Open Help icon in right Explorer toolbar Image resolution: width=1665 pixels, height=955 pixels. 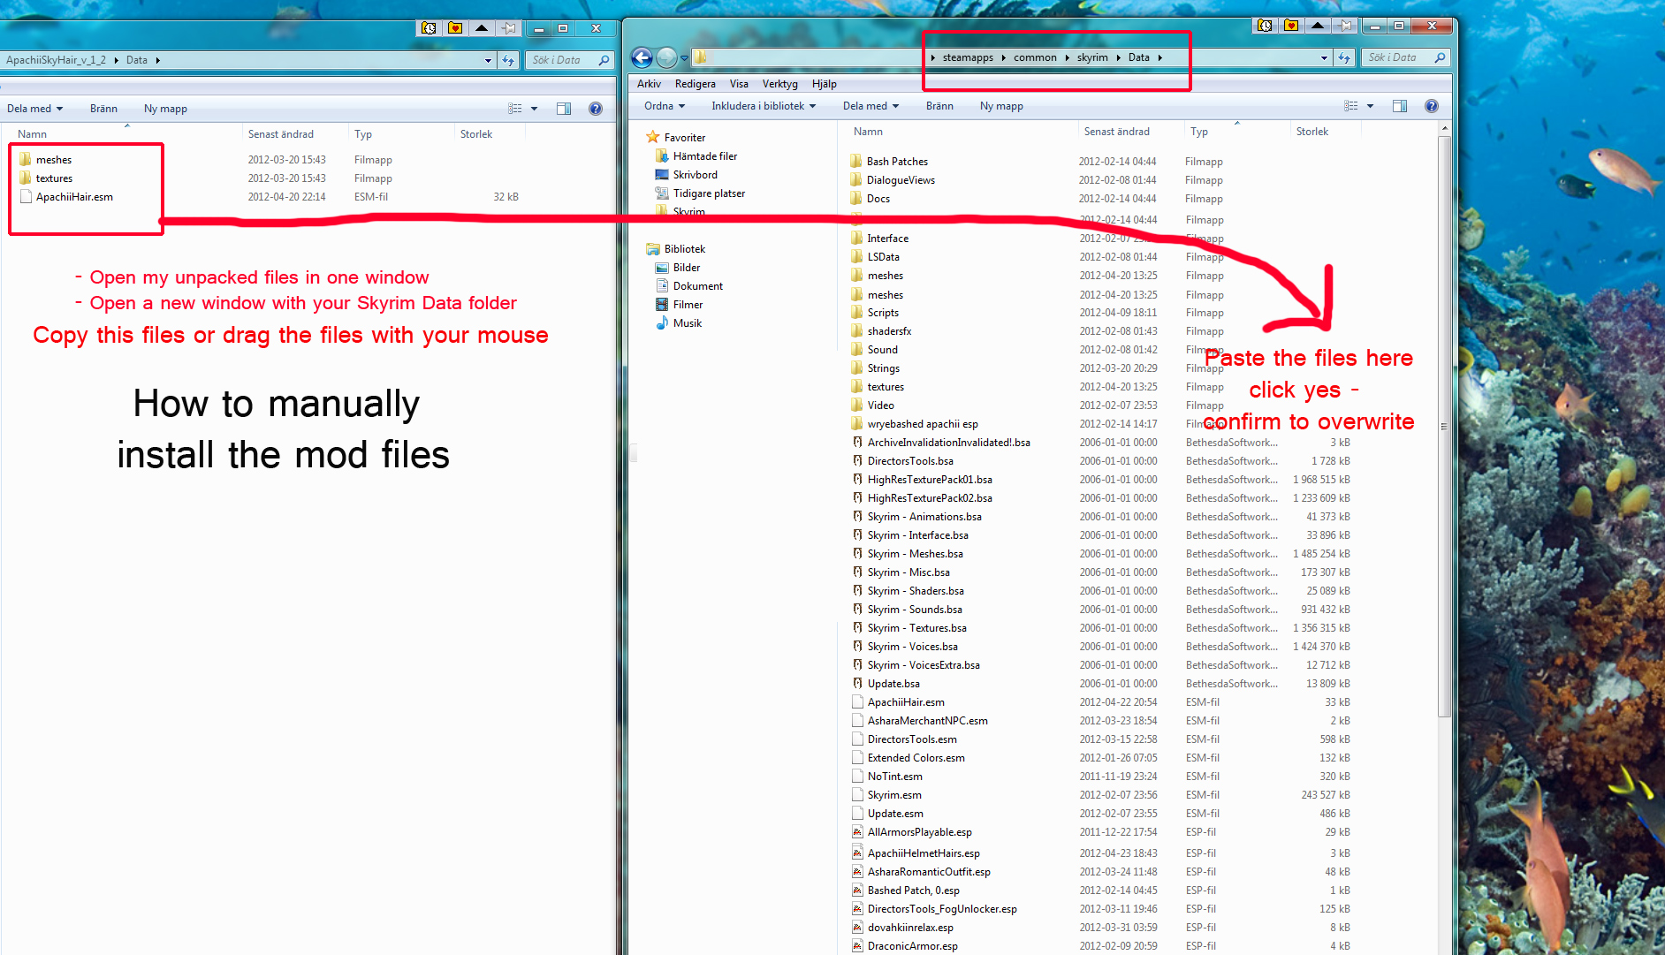[1432, 106]
